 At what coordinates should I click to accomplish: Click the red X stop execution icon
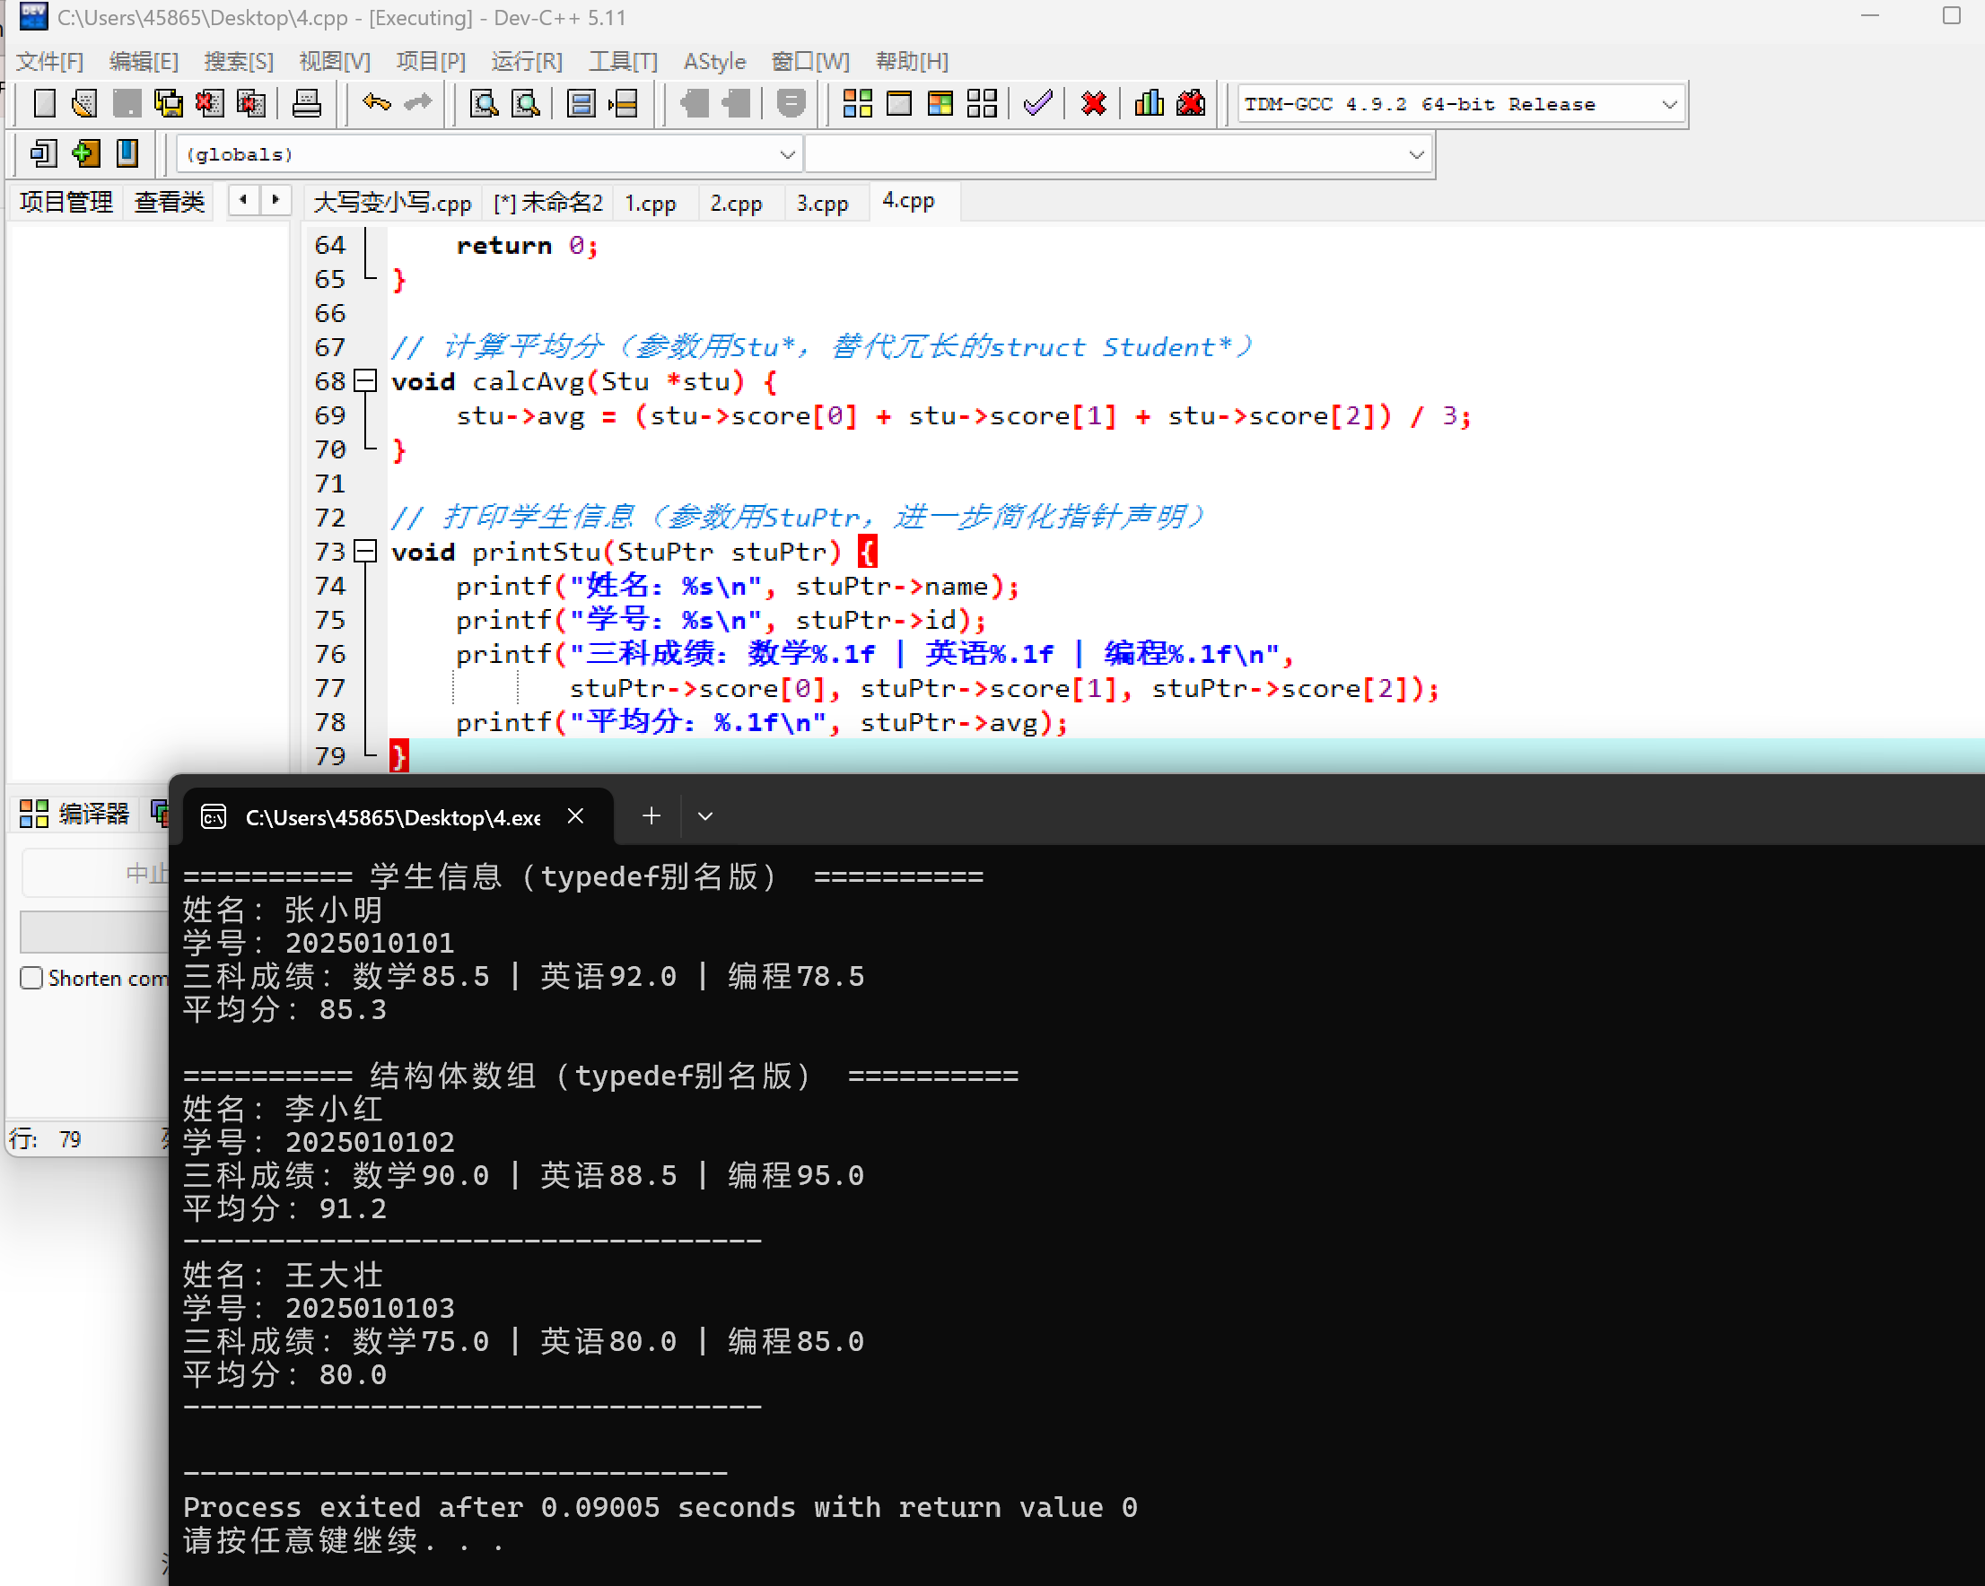[x=1093, y=103]
